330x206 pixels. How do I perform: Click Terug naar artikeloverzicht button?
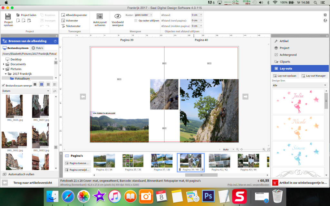(32, 183)
